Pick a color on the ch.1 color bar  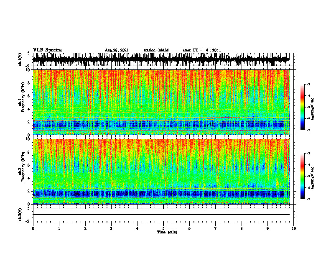[302, 107]
